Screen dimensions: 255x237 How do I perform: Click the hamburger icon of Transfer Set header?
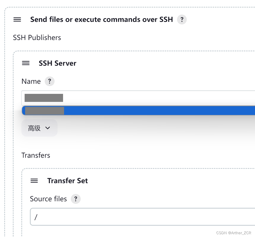click(34, 181)
